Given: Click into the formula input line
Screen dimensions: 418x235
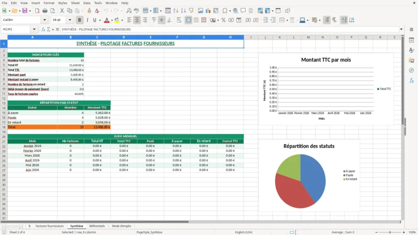Looking at the screenshot, I should (229, 29).
